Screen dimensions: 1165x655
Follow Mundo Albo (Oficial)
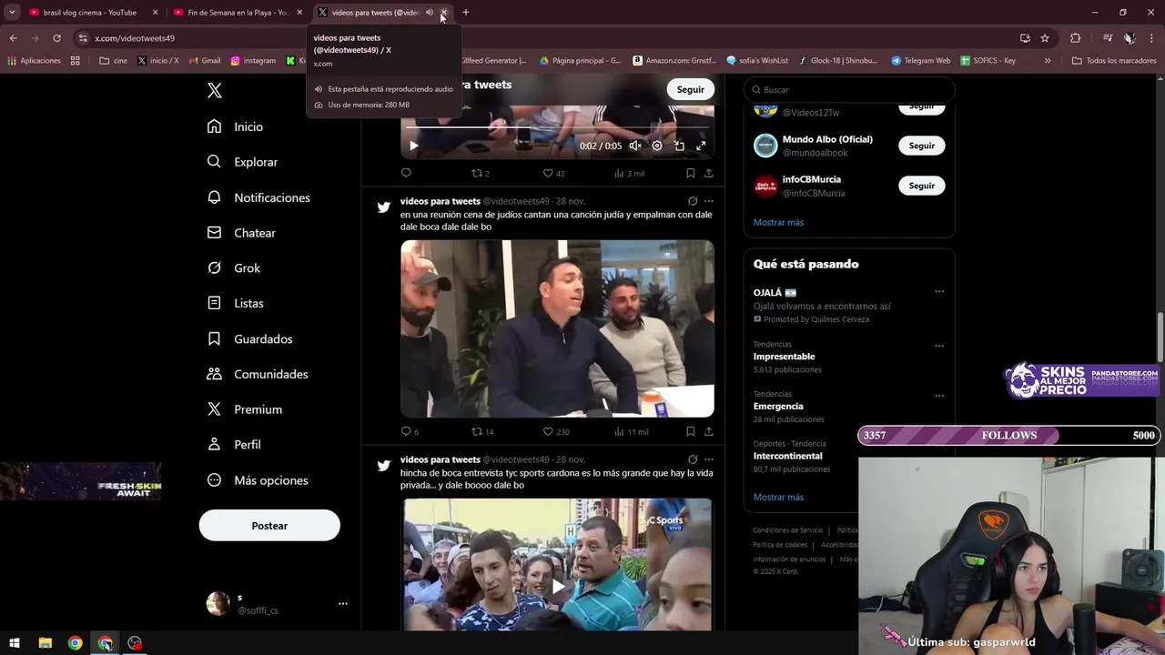pyautogui.click(x=922, y=146)
